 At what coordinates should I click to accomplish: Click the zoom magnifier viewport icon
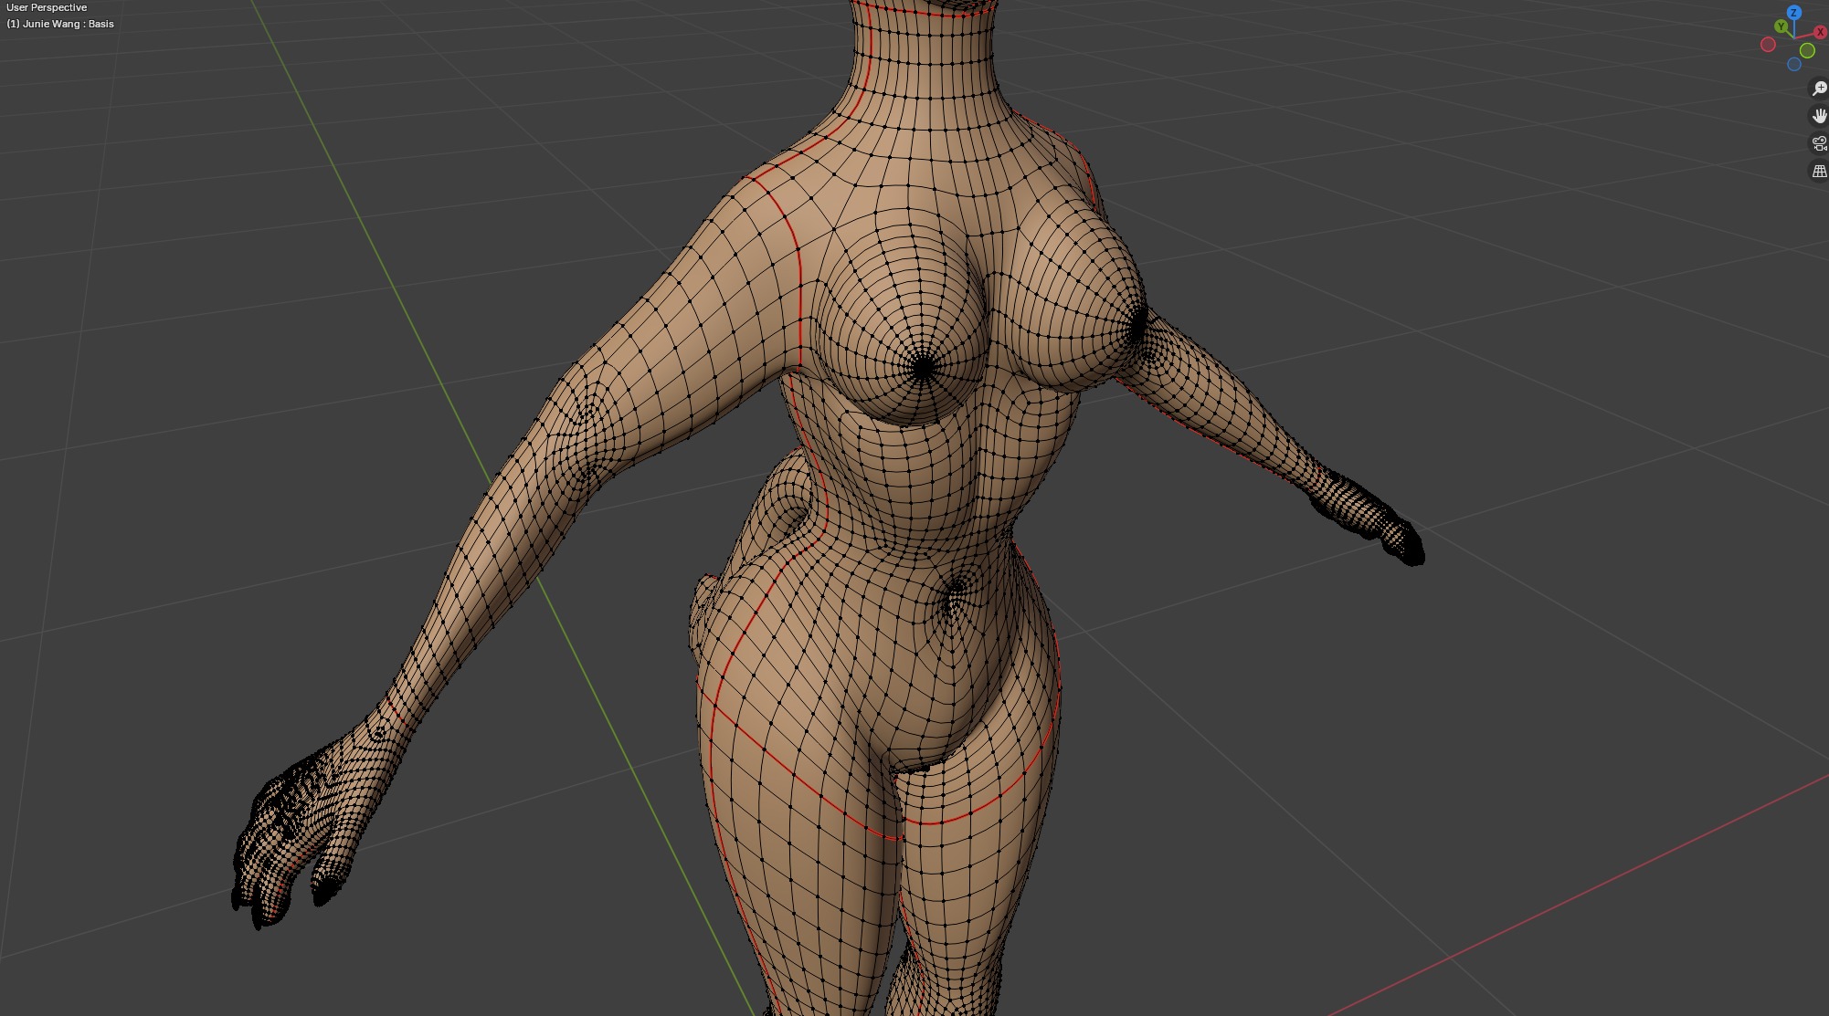tap(1820, 88)
